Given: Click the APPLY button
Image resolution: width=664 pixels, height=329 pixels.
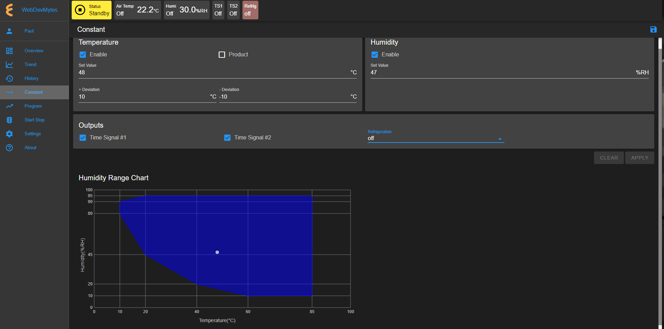Looking at the screenshot, I should 639,158.
